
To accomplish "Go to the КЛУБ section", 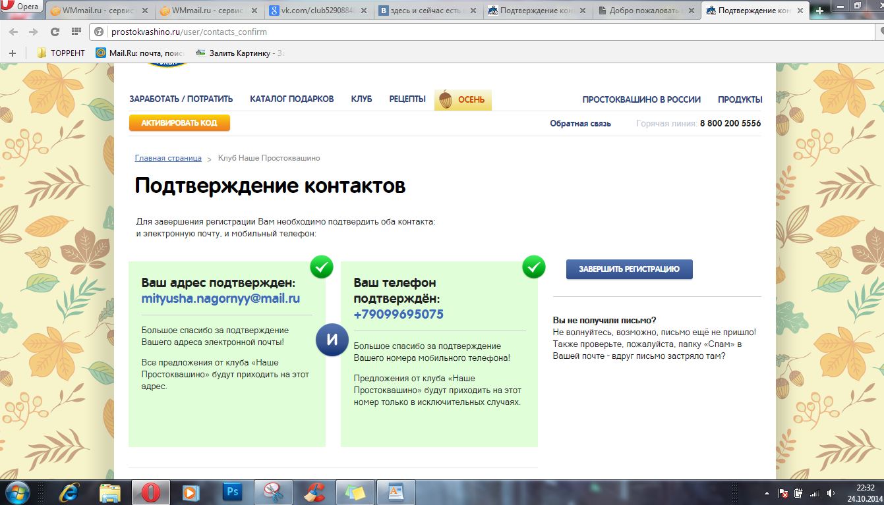I will 362,99.
